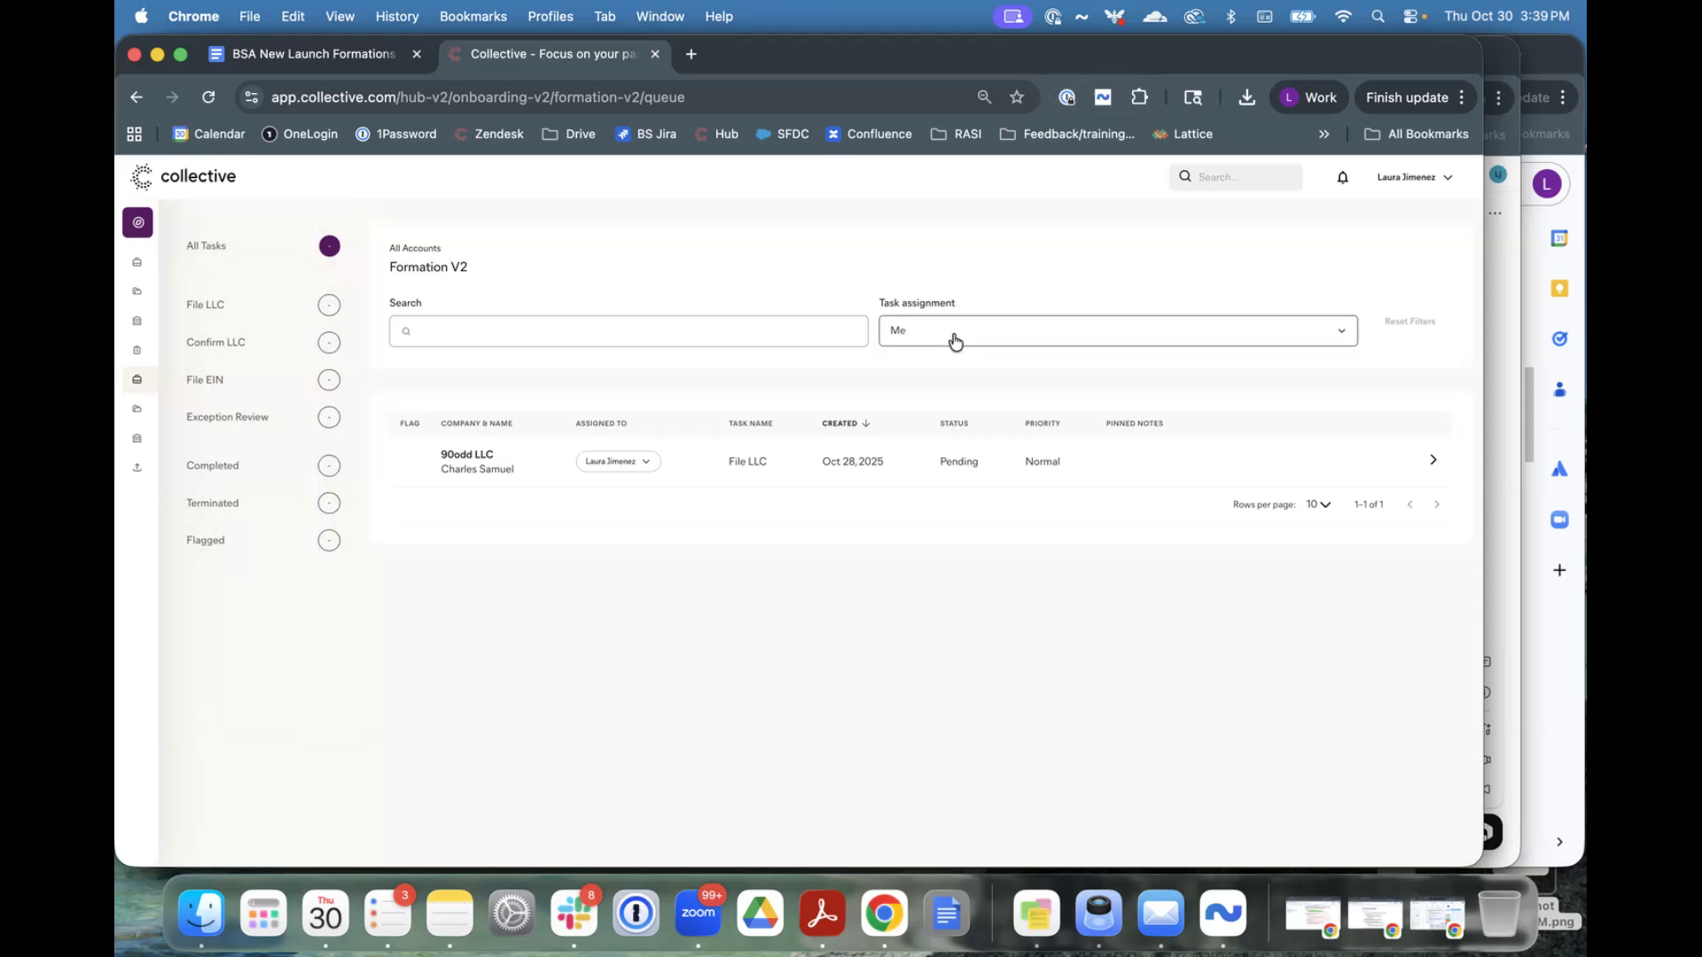
Task: Open the Bookmarks menu in menu bar
Action: click(x=472, y=16)
